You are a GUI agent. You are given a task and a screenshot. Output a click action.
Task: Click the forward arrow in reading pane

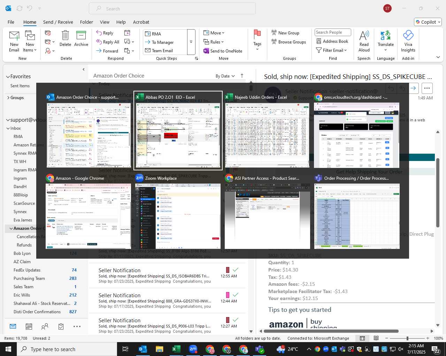[x=413, y=88]
